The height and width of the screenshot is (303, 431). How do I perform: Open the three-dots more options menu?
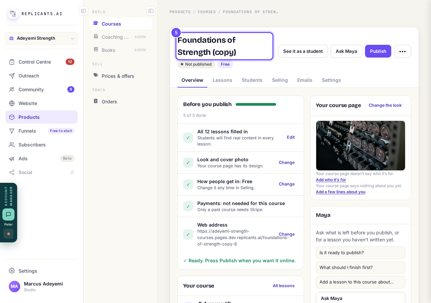[x=402, y=51]
